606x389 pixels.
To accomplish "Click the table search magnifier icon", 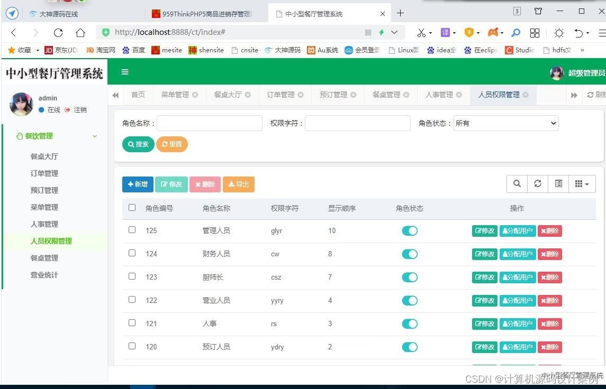I will [517, 184].
